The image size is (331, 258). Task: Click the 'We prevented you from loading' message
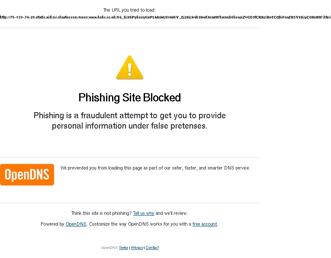(155, 168)
